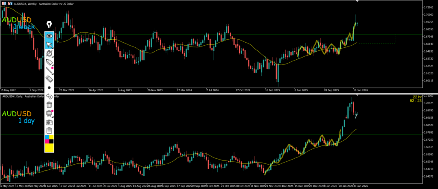
Task: Expand the whiteboard screen tool options
Action: 50,113
